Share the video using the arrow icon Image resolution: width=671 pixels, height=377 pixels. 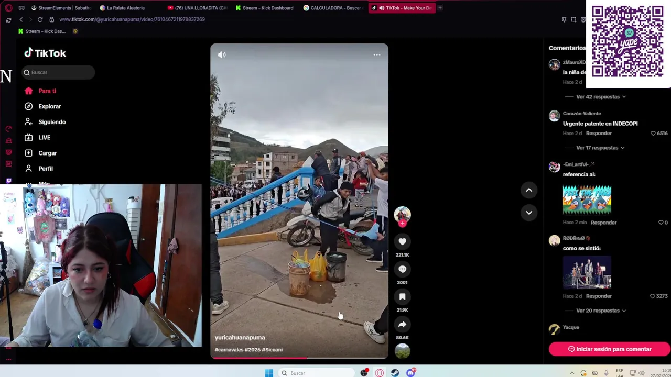click(x=402, y=325)
